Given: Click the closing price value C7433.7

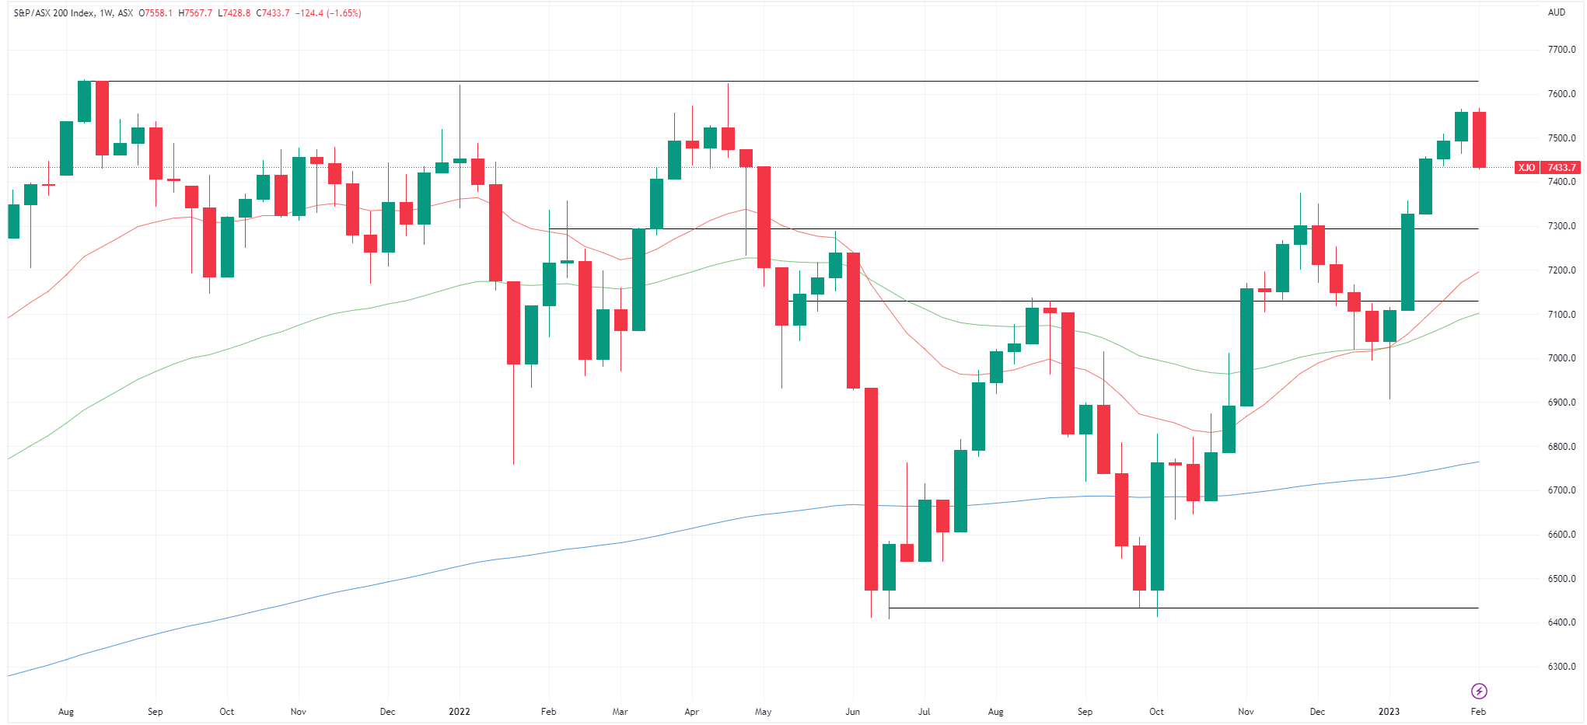Looking at the screenshot, I should 273,13.
